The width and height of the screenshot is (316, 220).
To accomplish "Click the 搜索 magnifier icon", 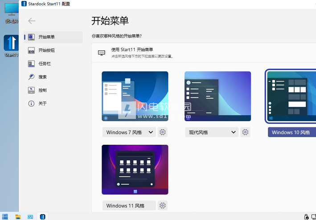I will (x=31, y=77).
